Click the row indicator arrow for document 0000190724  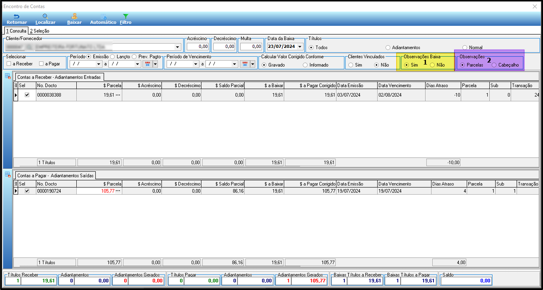pos(16,191)
